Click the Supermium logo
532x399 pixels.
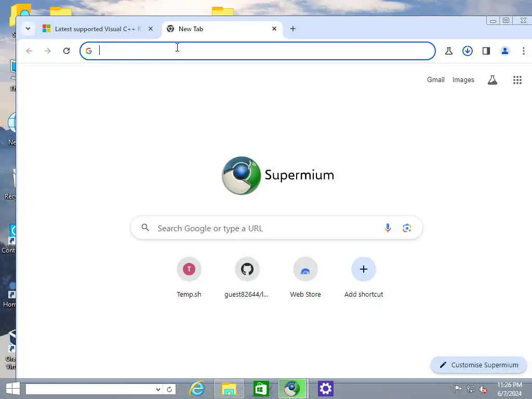(x=278, y=176)
